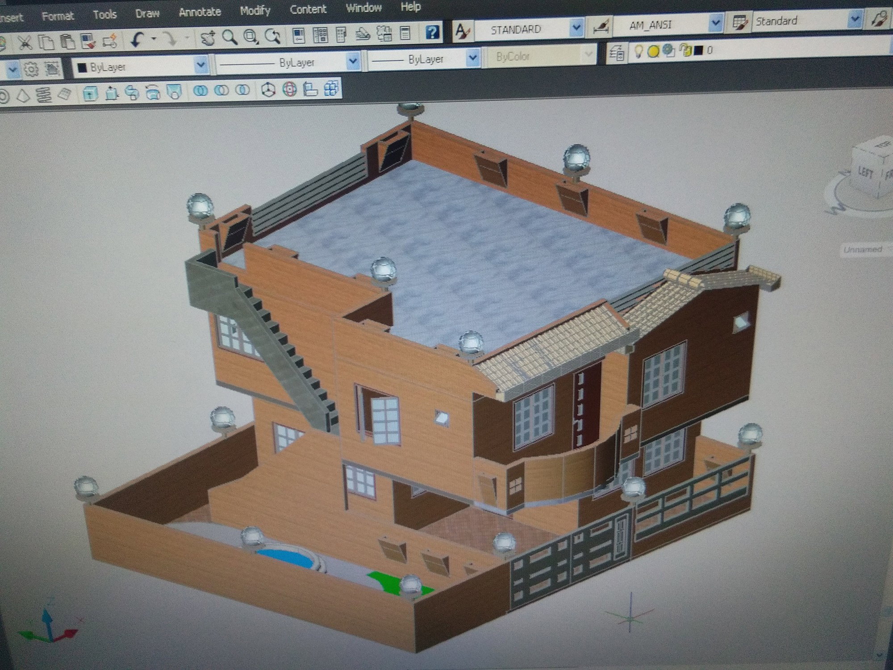Screen dimensions: 893x670
Task: Open the Format menu
Action: [58, 17]
